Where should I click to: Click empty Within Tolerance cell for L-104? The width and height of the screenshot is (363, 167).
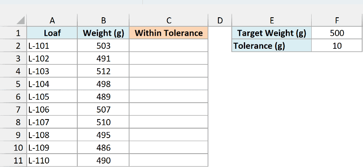(168, 84)
